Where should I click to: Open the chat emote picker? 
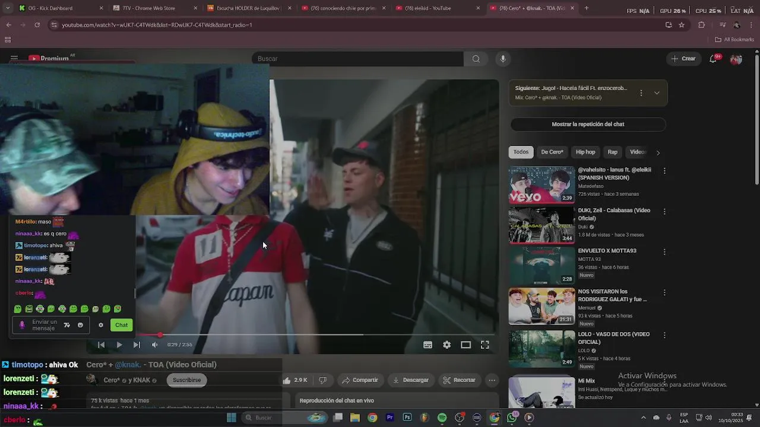(80, 325)
